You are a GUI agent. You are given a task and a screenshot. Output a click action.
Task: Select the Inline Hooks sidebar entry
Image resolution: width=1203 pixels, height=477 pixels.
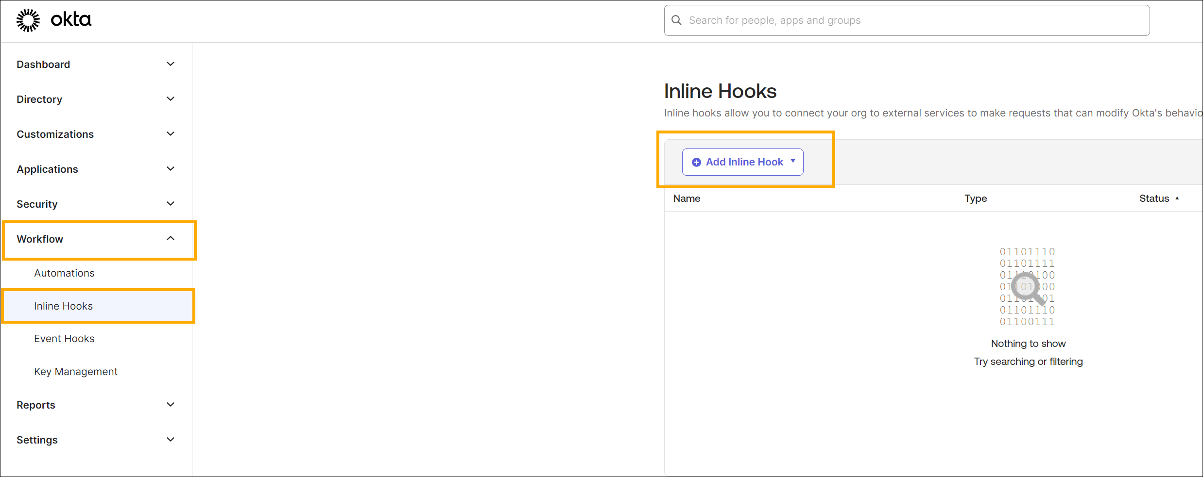pyautogui.click(x=63, y=306)
